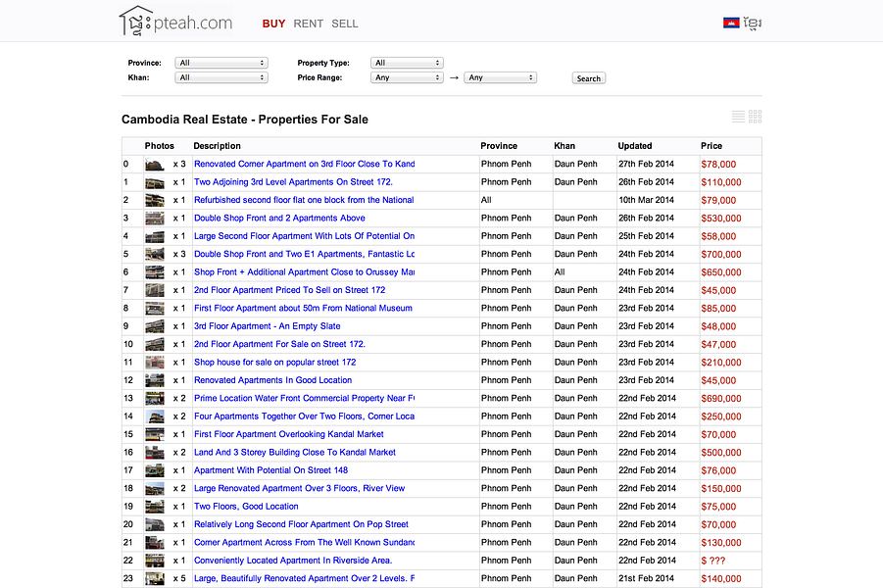This screenshot has height=588, width=883.
Task: Open '2nd Floor Apartment Priced To Sell' link
Action: point(289,290)
